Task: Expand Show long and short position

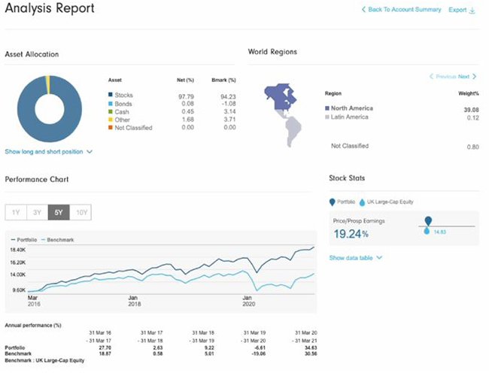Action: 48,151
